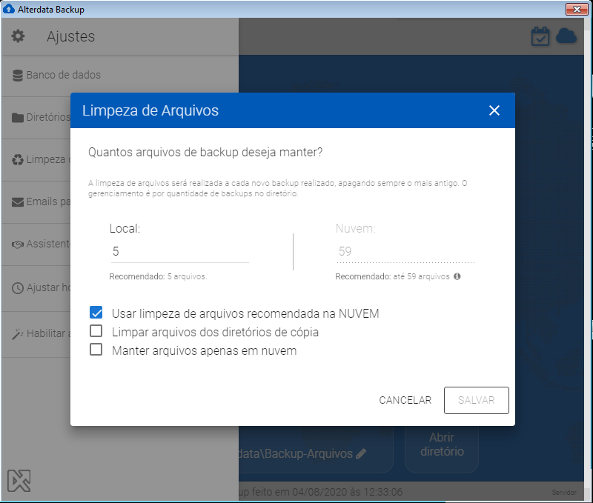The width and height of the screenshot is (593, 503).
Task: Click the Diretórios folder icon
Action: (x=17, y=118)
